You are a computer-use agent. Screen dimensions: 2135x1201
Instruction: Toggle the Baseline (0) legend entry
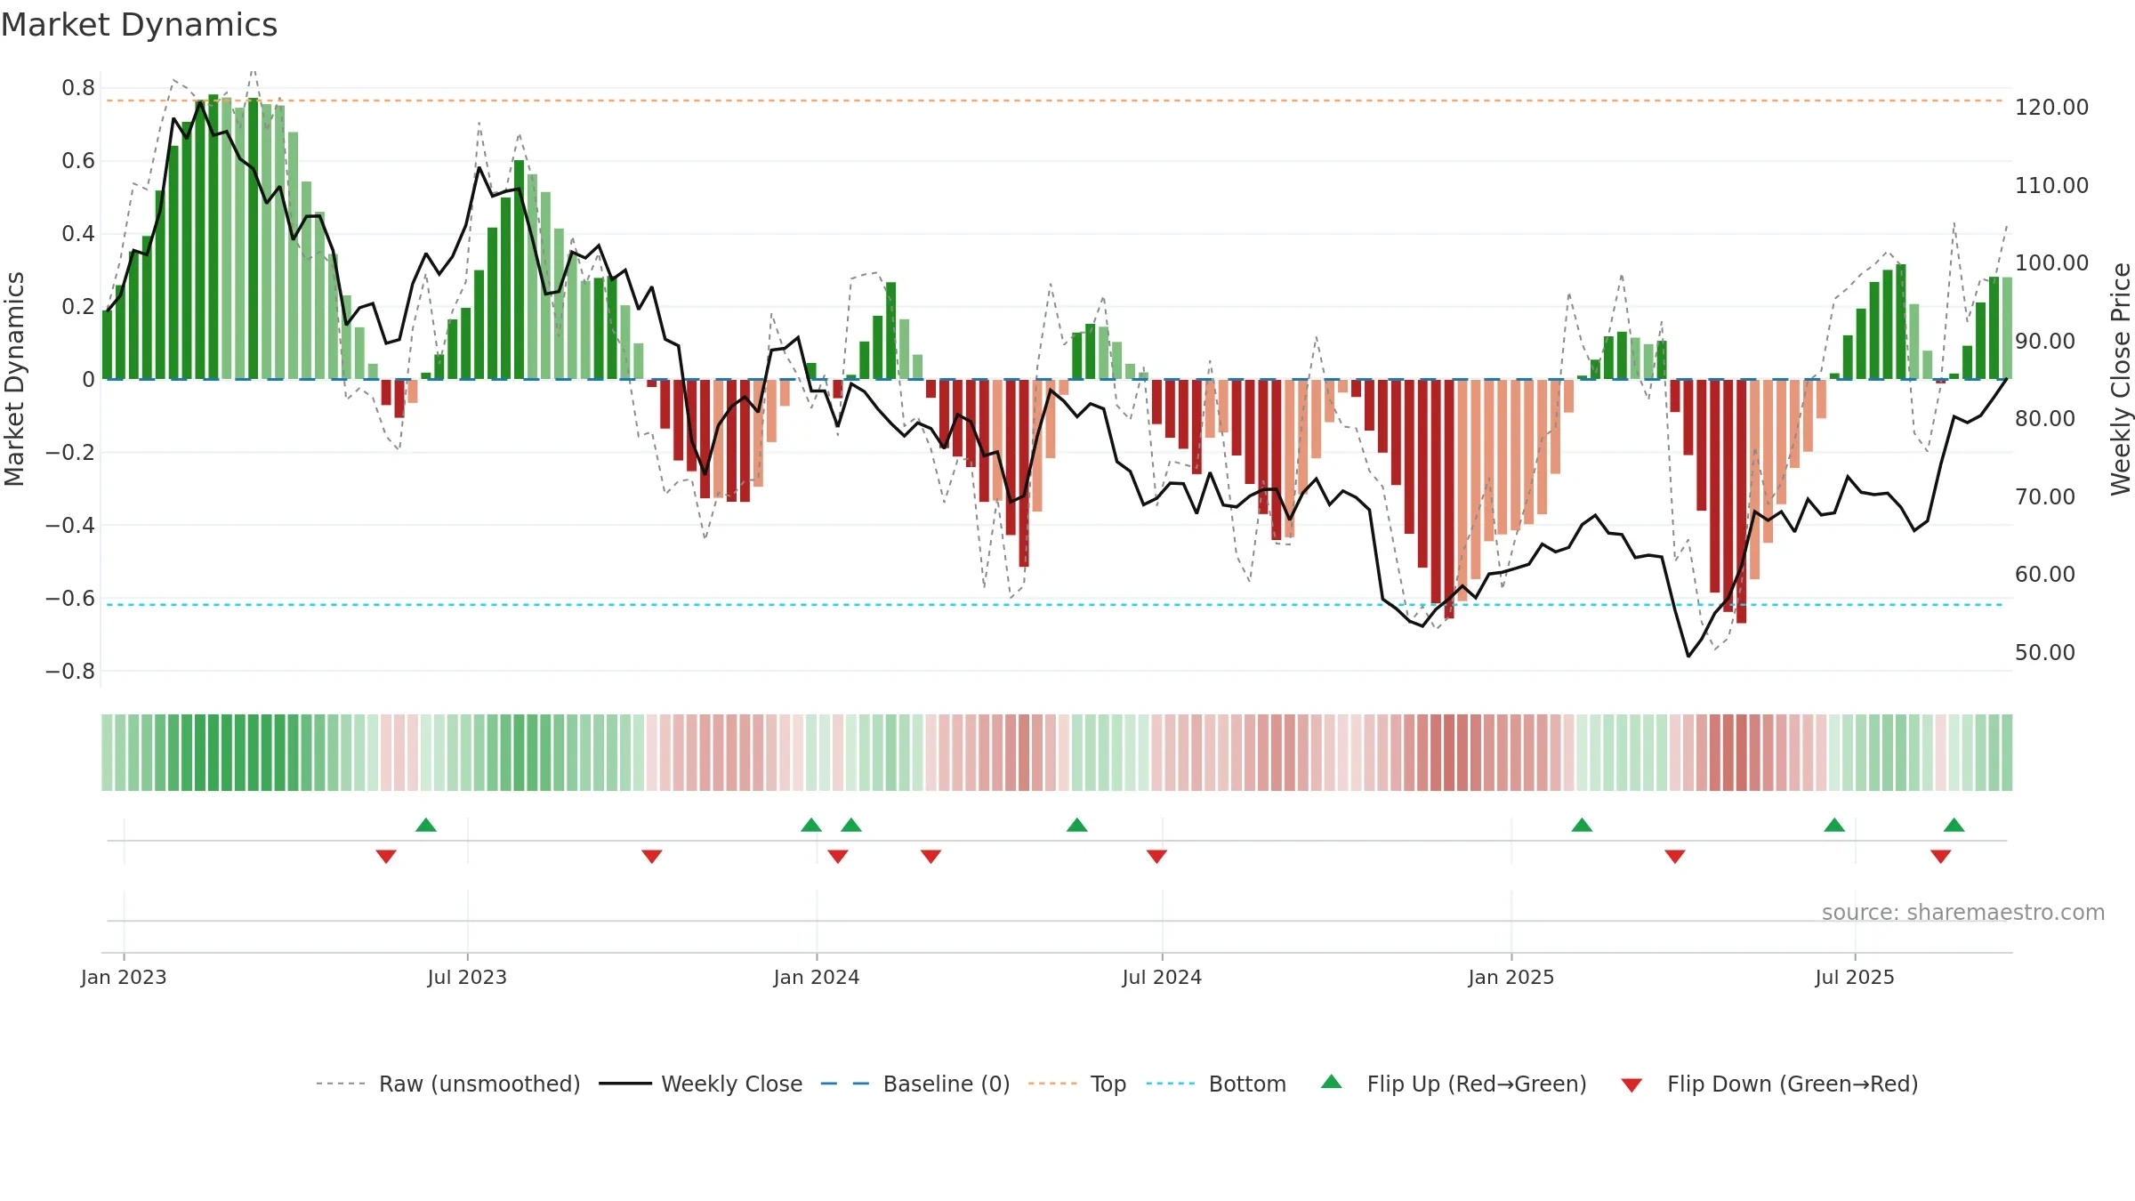pos(915,1084)
